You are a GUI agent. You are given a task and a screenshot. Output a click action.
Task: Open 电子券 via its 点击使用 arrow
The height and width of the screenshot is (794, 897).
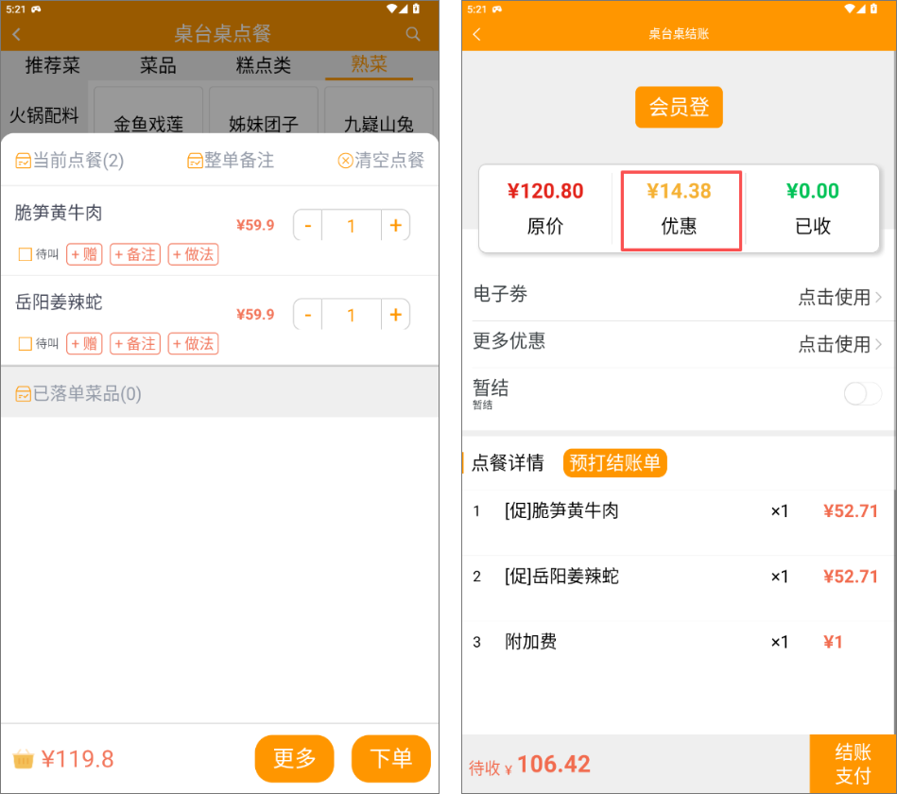click(x=839, y=297)
